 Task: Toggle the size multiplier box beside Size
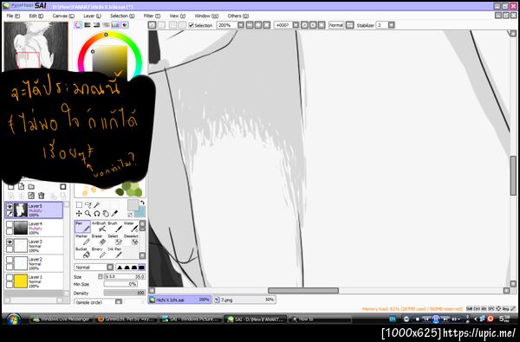click(x=101, y=276)
